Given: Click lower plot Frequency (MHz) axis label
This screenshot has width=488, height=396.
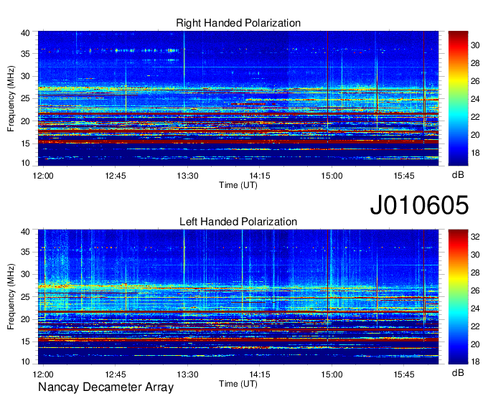Looking at the screenshot, I should (x=11, y=297).
